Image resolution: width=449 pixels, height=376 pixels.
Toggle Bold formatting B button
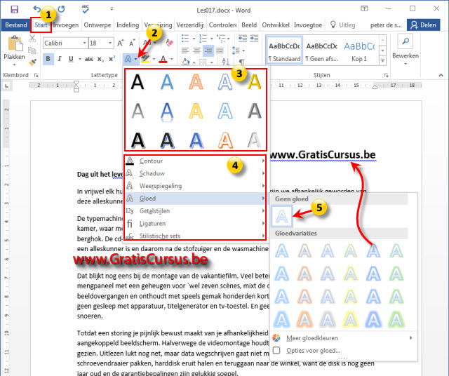pos(48,59)
